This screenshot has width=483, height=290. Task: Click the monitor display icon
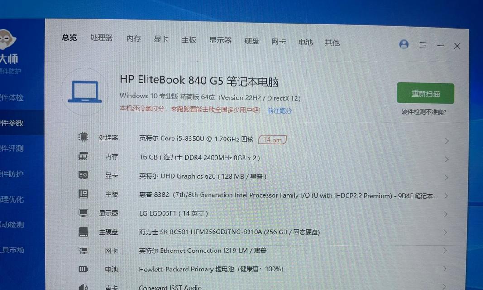pos(83,213)
